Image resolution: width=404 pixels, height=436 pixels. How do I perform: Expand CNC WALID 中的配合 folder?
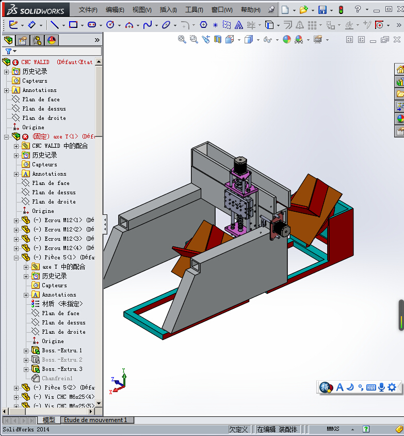[16, 146]
